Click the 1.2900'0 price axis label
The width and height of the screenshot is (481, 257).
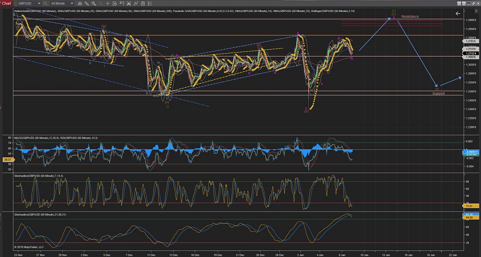click(x=471, y=20)
